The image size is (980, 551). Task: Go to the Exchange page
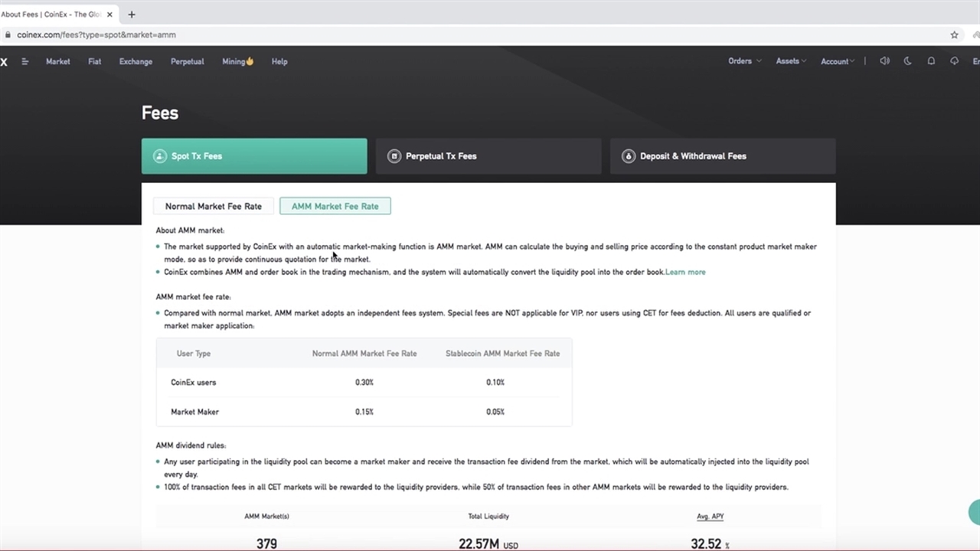(x=136, y=61)
